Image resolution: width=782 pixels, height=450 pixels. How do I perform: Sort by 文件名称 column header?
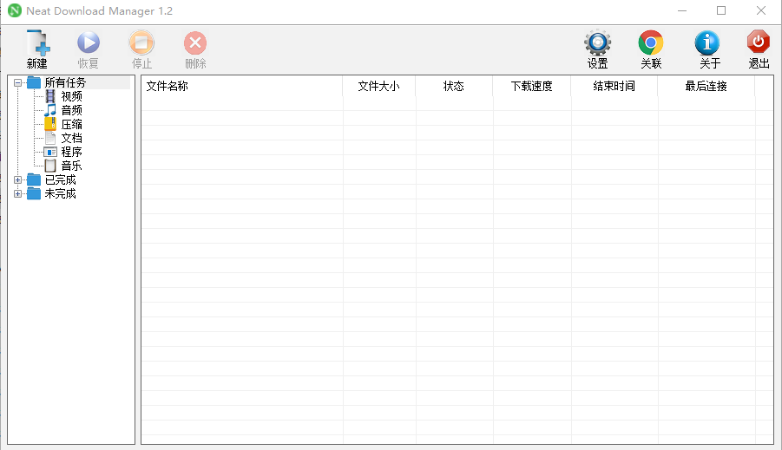242,86
